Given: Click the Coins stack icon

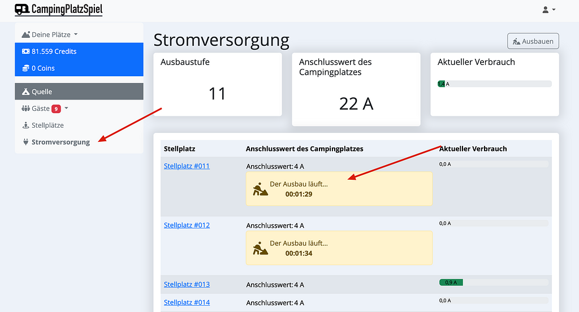Looking at the screenshot, I should click(25, 68).
